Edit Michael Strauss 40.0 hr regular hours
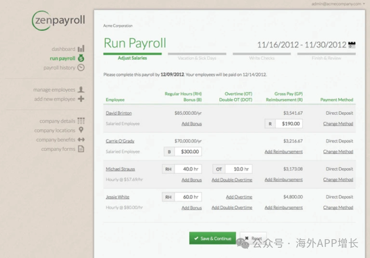370x258 pixels. point(188,169)
